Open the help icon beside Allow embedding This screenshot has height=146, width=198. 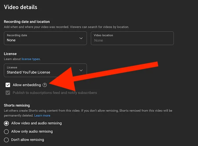coord(45,85)
